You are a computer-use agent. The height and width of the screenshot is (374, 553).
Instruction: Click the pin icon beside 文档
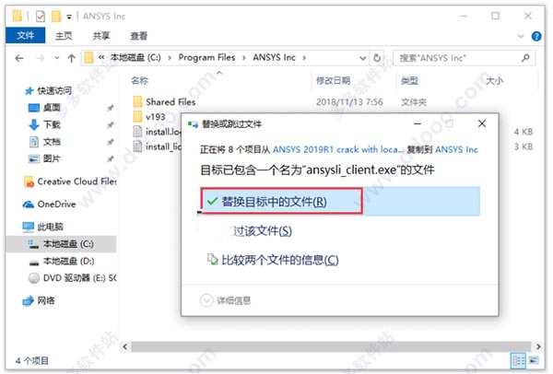111,142
